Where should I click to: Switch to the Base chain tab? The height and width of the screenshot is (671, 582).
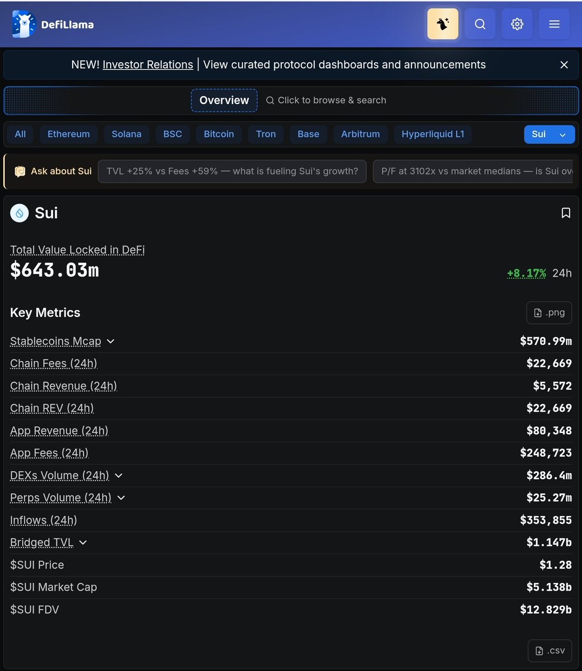click(x=309, y=134)
